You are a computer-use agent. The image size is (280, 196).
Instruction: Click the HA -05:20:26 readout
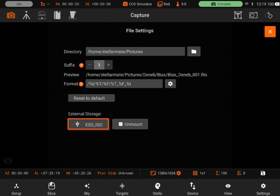[79, 173]
